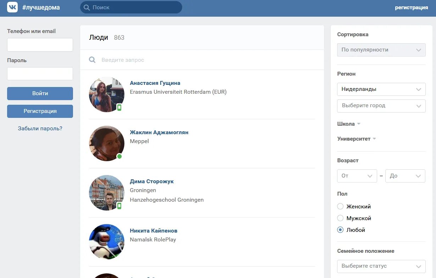Screen dimensions: 436x278
Task: Click the Hanzehogeschool Groningen text
Action: pos(167,200)
